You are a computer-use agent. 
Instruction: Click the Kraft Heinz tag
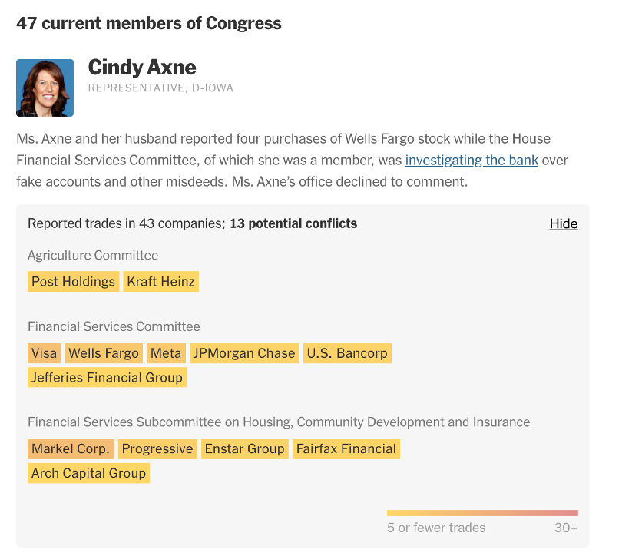[161, 282]
